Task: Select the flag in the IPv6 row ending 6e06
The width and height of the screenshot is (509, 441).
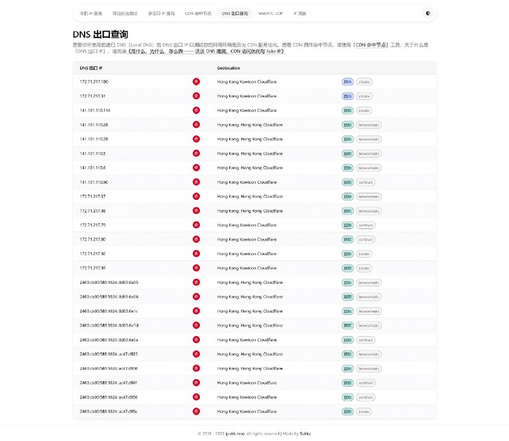Action: pyautogui.click(x=196, y=297)
